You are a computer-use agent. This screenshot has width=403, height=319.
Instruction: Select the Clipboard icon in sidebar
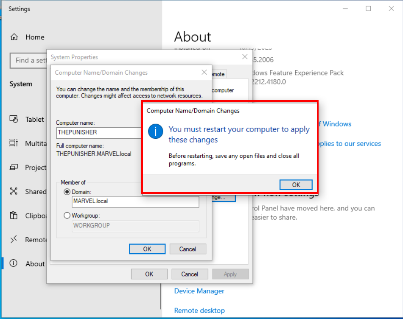coord(14,215)
